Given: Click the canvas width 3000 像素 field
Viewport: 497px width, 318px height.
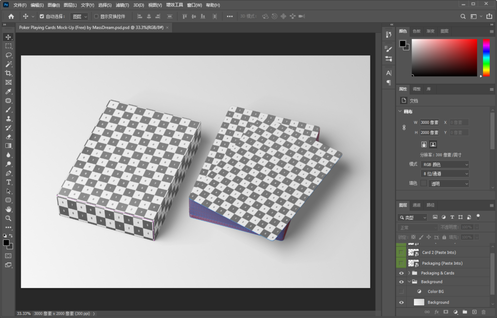Looking at the screenshot, I should click(x=430, y=123).
